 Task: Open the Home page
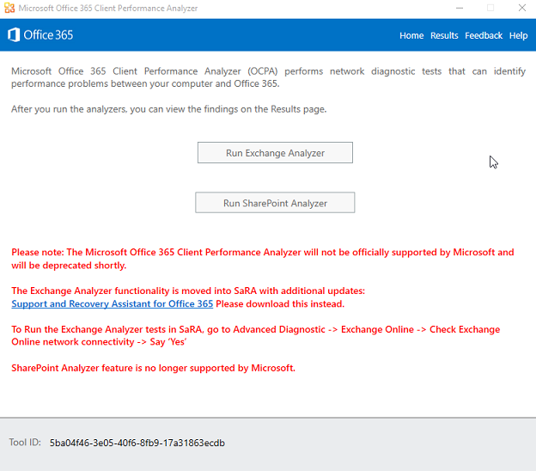[x=411, y=35]
